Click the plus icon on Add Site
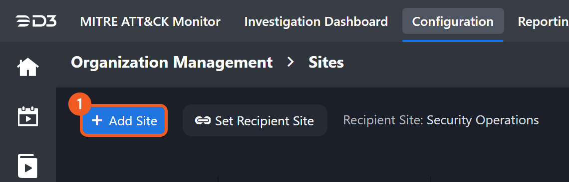The image size is (569, 182). coord(97,120)
